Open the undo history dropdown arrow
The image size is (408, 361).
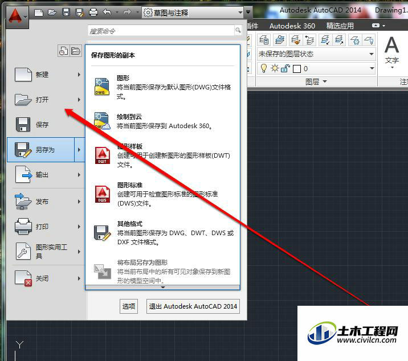click(x=117, y=12)
